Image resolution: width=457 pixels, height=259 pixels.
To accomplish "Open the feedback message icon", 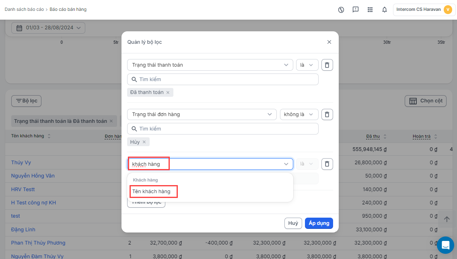I will 356,10.
